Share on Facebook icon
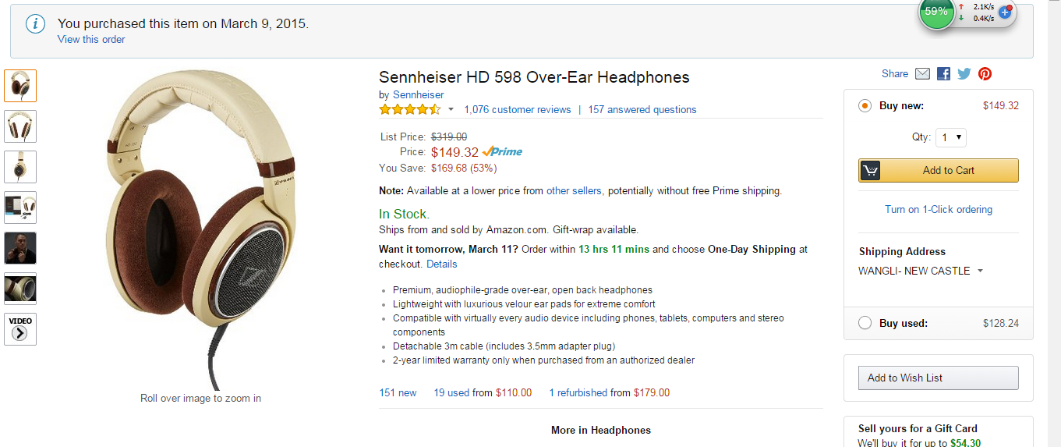 943,74
